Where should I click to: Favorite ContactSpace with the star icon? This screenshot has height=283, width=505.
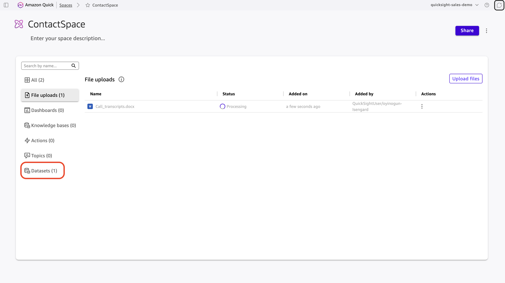point(88,5)
